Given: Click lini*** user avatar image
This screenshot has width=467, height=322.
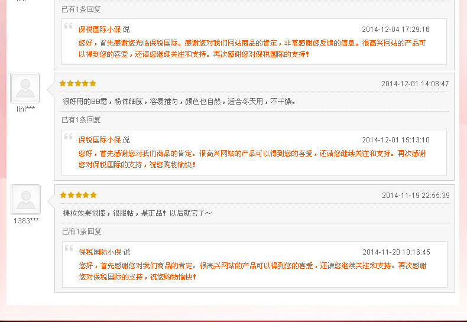Looking at the screenshot, I should 25,88.
